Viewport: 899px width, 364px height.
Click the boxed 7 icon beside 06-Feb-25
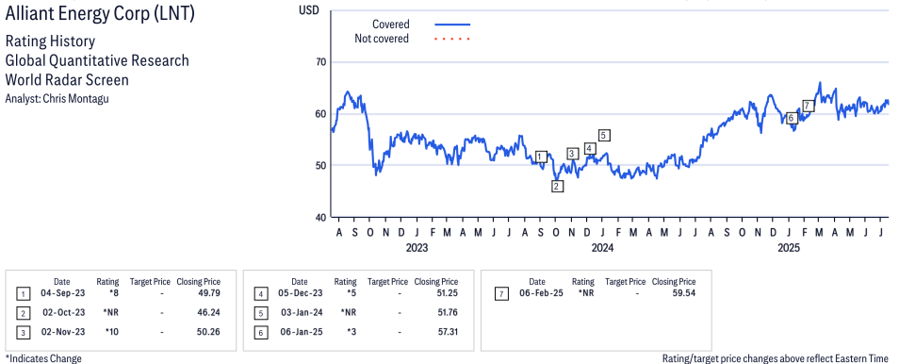pos(501,294)
